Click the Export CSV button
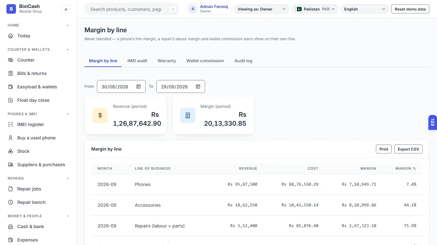Screen dimensions: 437x245 click(408, 149)
